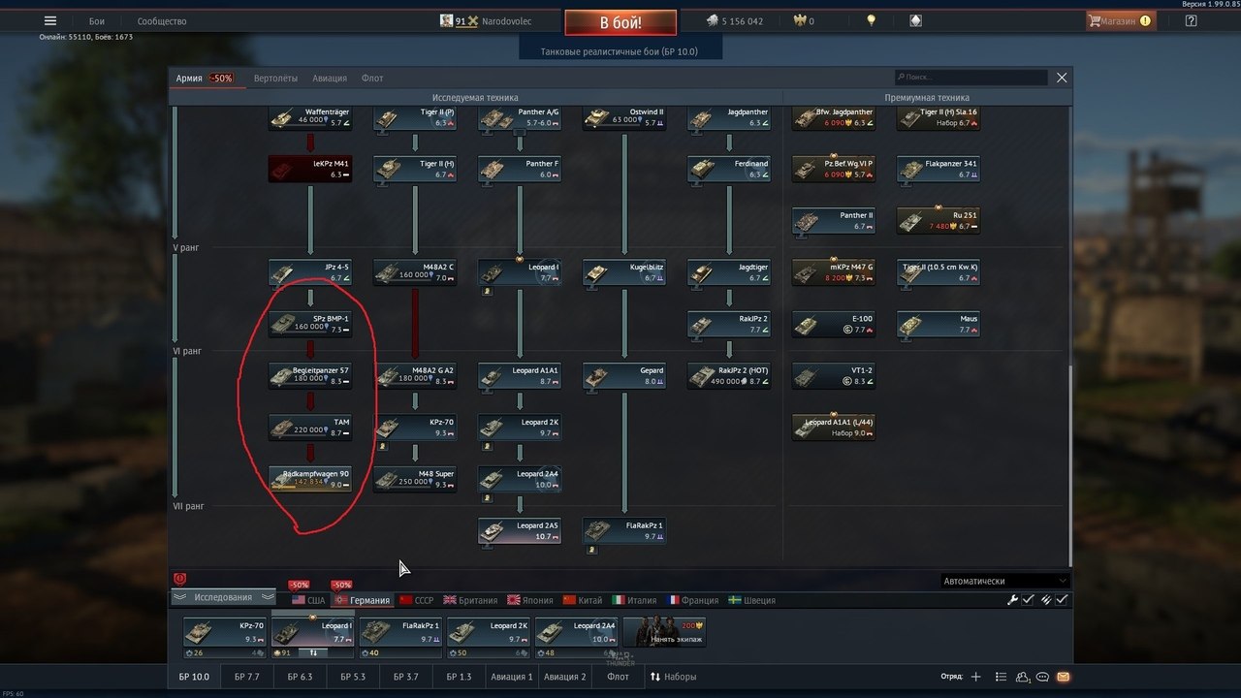Click the silver lions currency icon
The image size is (1241, 698).
coord(711,20)
